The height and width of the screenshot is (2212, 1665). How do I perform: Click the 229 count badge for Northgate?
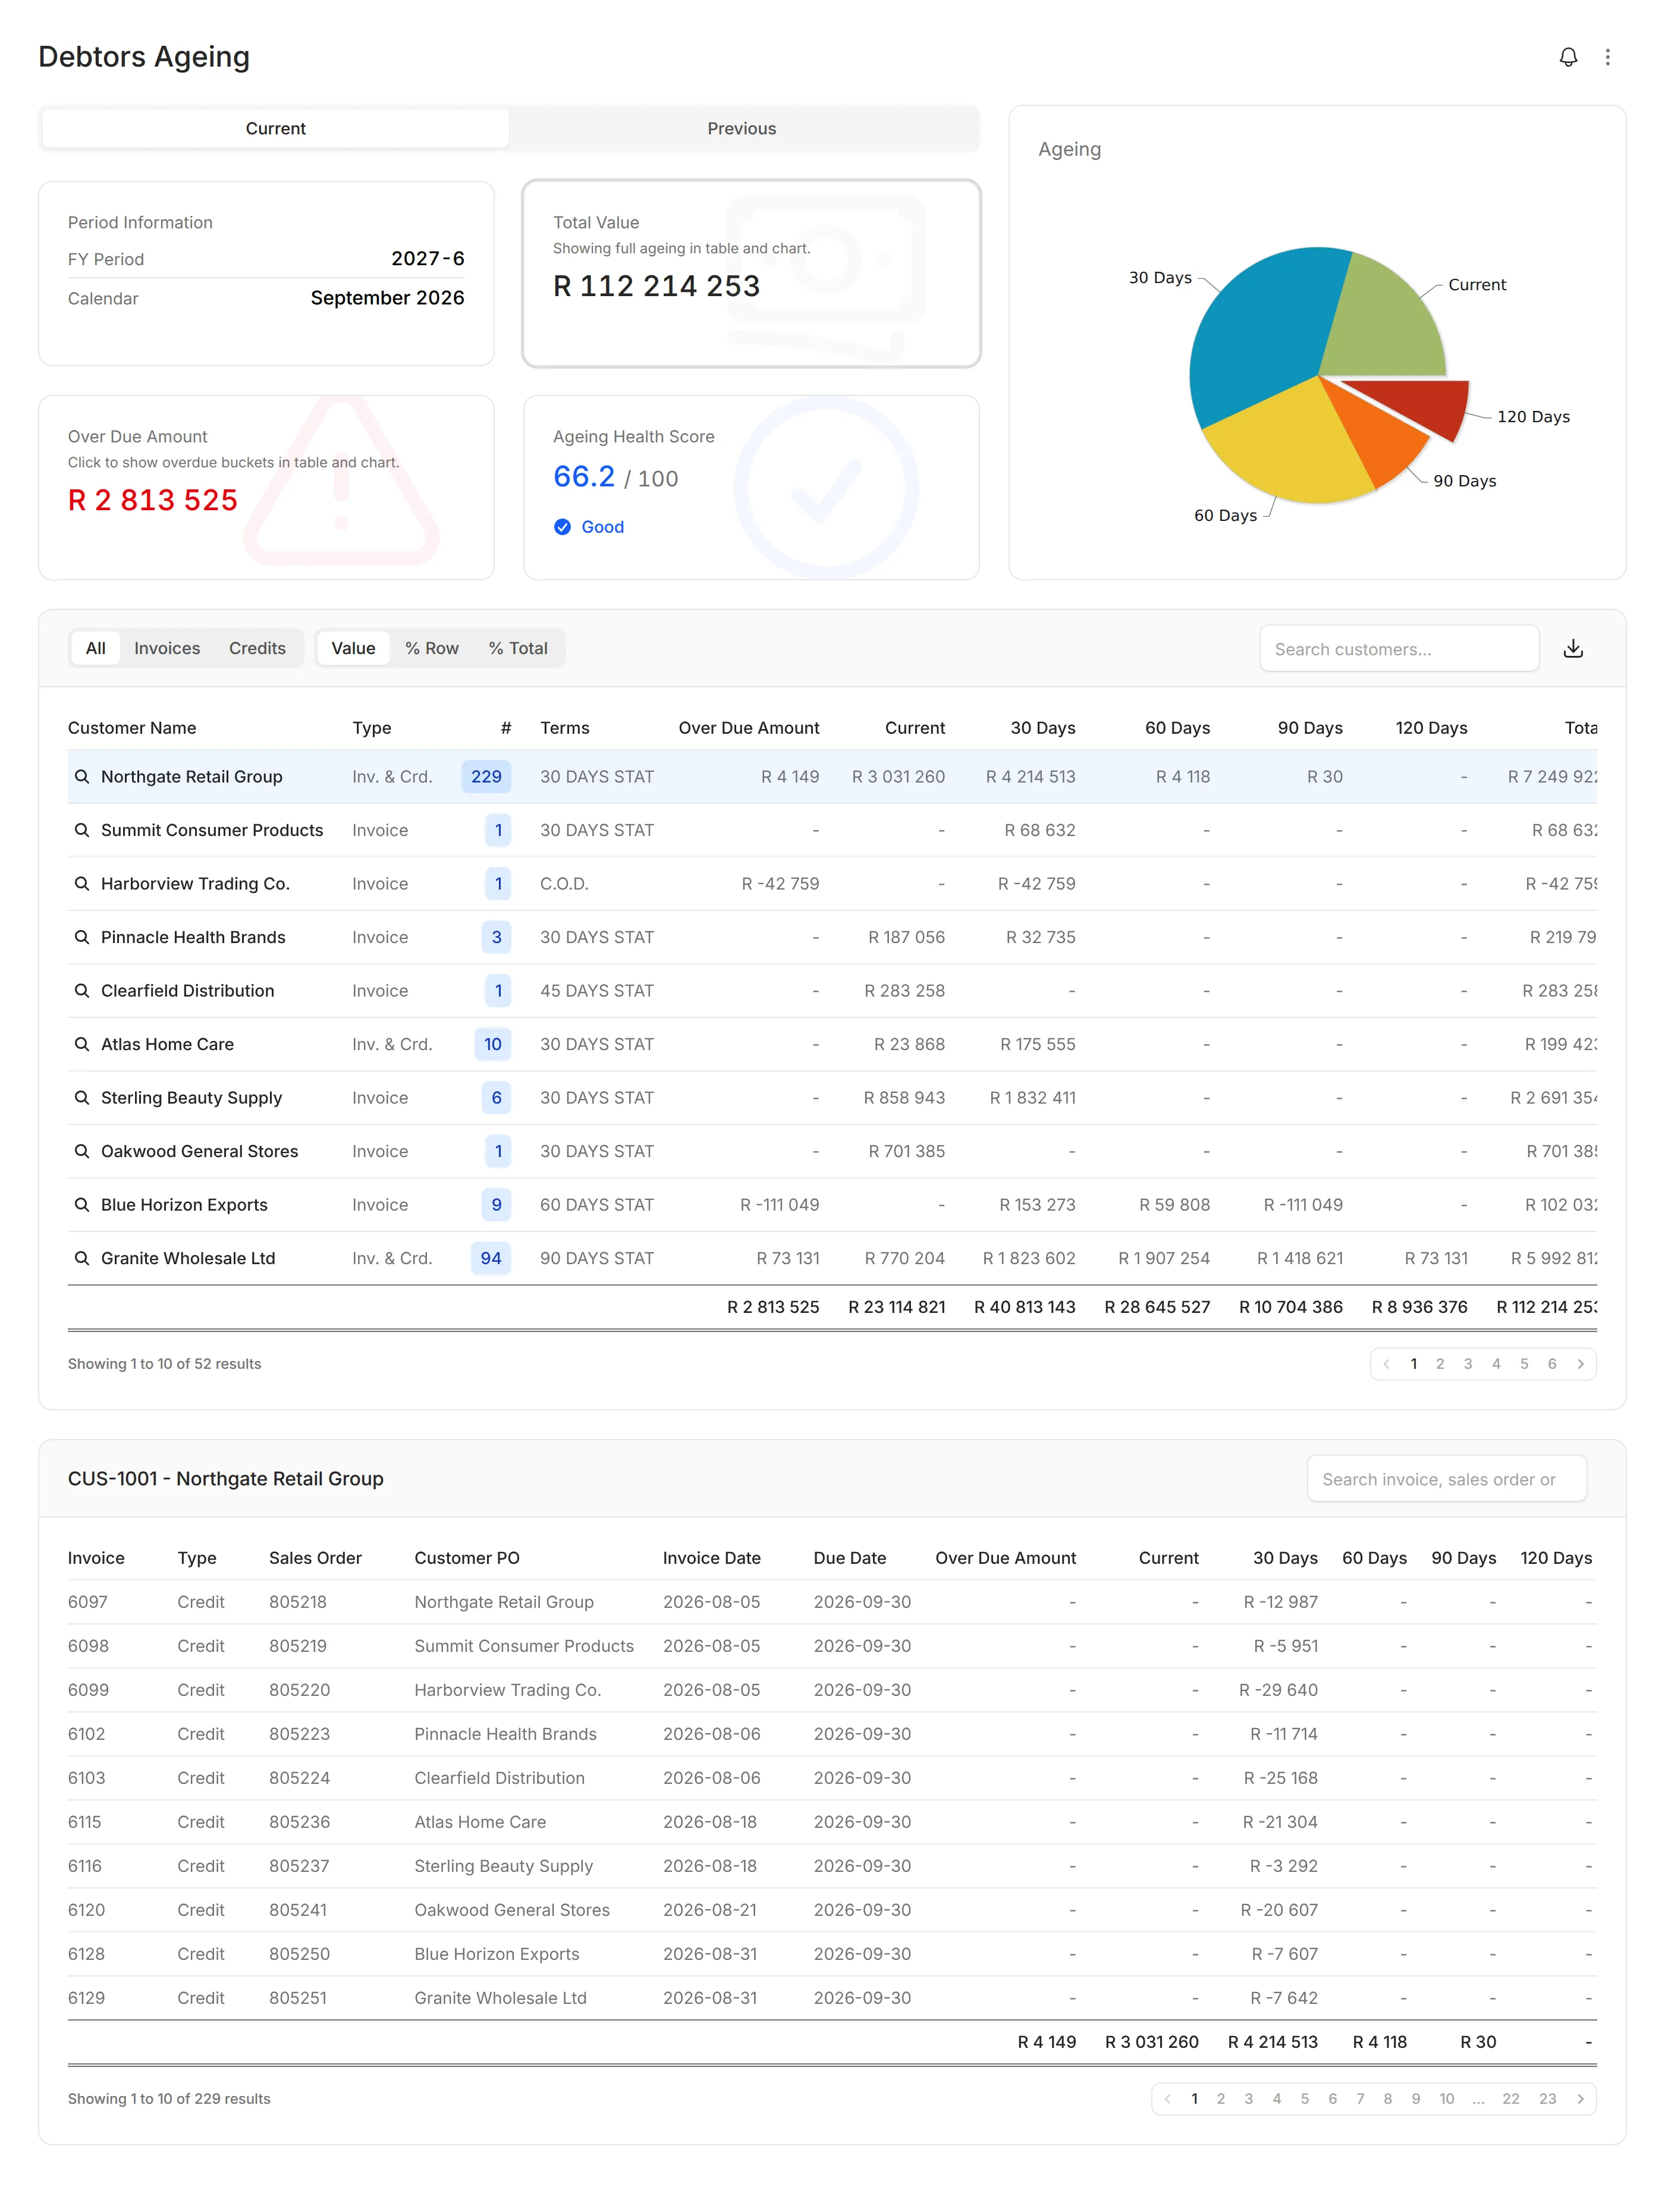tap(486, 776)
